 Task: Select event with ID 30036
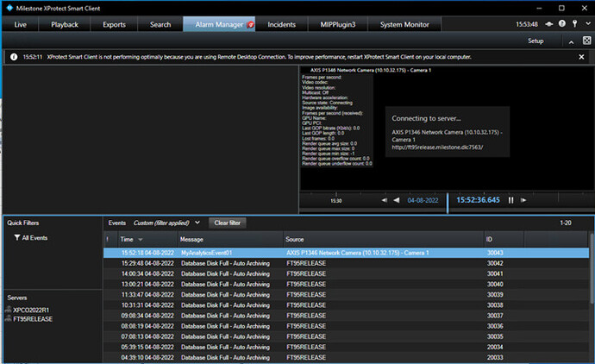pos(346,326)
